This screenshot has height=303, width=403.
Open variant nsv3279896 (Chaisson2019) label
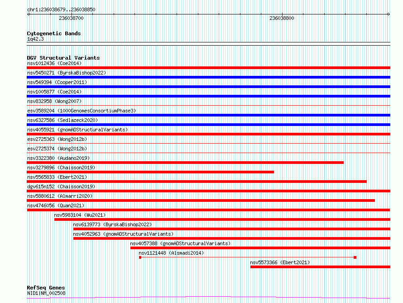tap(61, 168)
